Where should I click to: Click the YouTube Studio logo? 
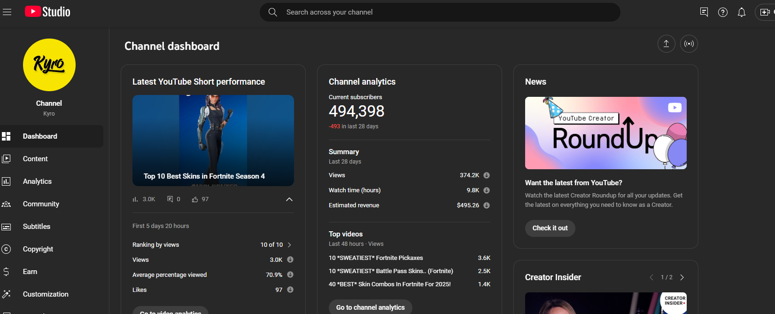[x=47, y=12]
